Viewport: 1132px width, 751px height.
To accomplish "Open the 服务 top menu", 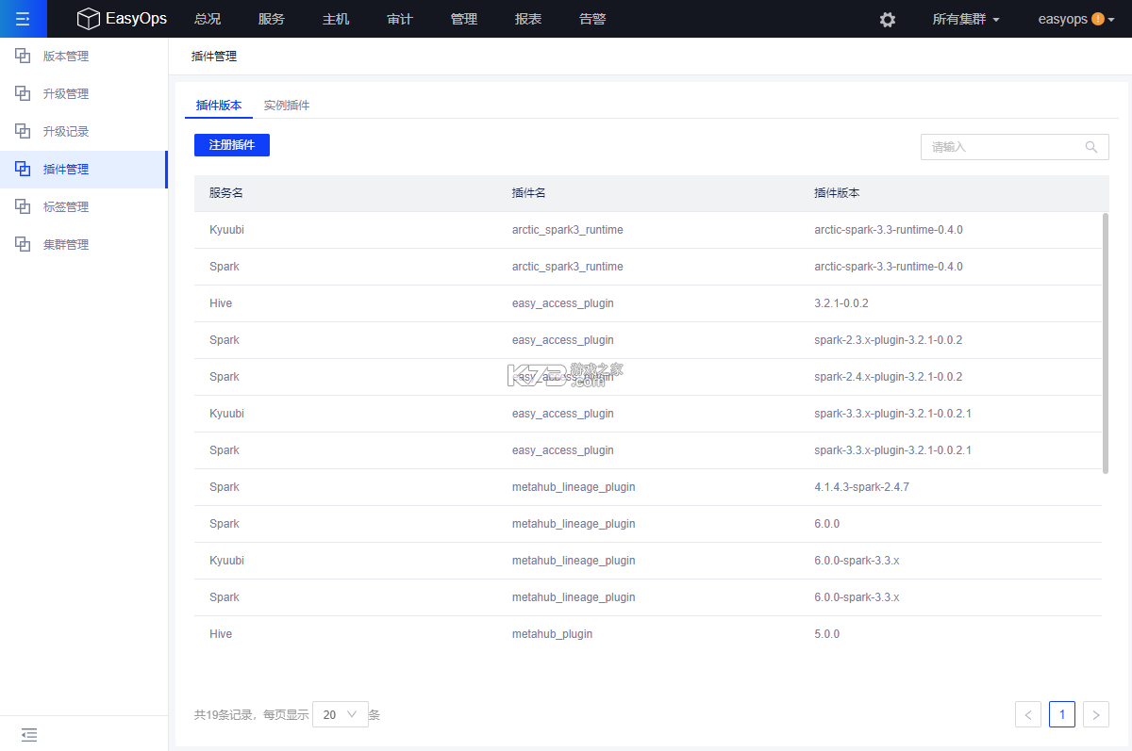I will (x=271, y=19).
